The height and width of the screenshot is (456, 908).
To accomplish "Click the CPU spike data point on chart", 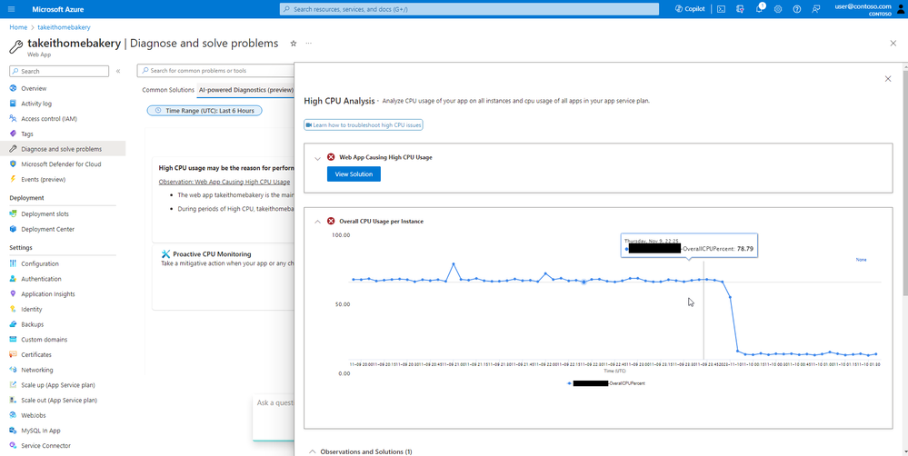I will pyautogui.click(x=454, y=263).
